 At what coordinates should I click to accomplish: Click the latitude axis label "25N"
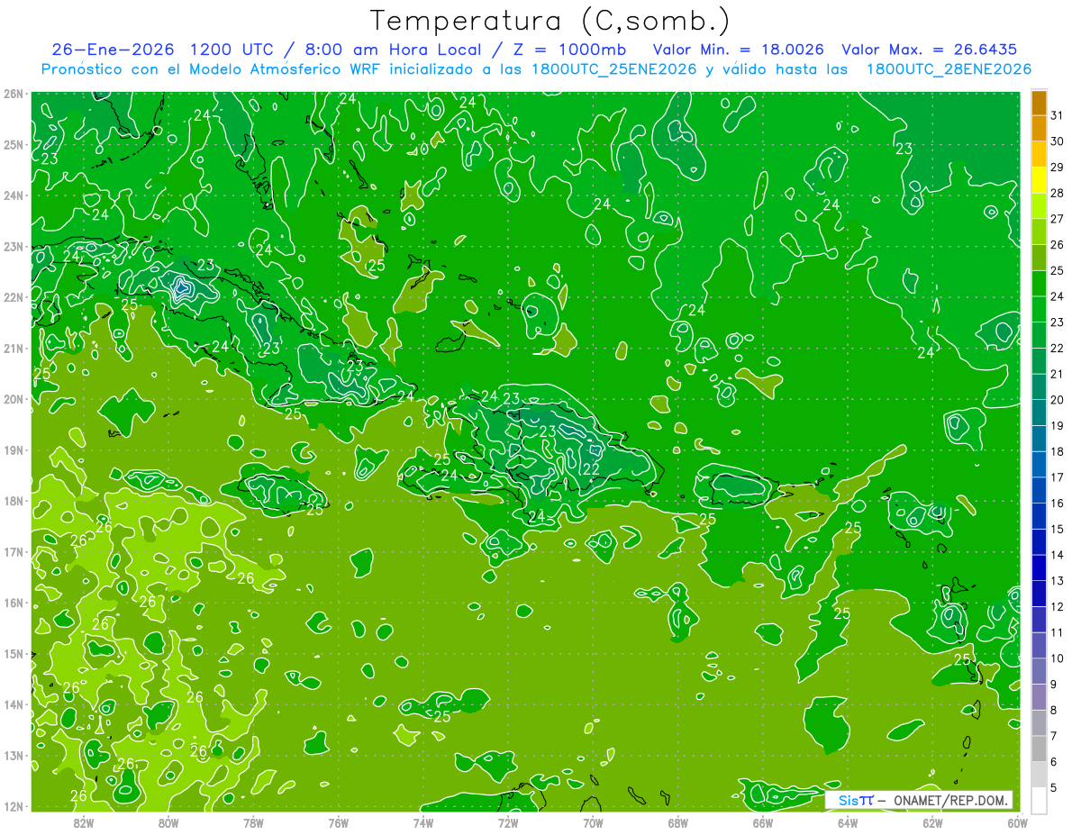[x=14, y=144]
